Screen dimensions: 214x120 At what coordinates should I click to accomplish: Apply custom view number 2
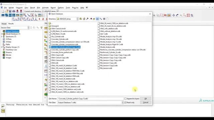(43, 19)
